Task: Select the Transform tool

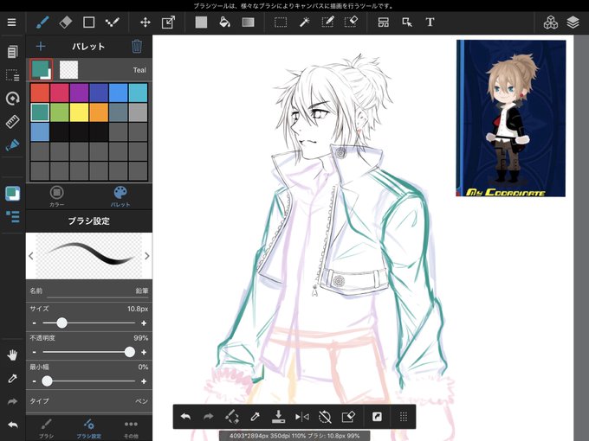Action: click(168, 22)
